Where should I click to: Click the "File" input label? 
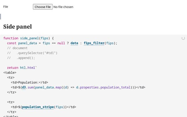pyautogui.click(x=6, y=6)
